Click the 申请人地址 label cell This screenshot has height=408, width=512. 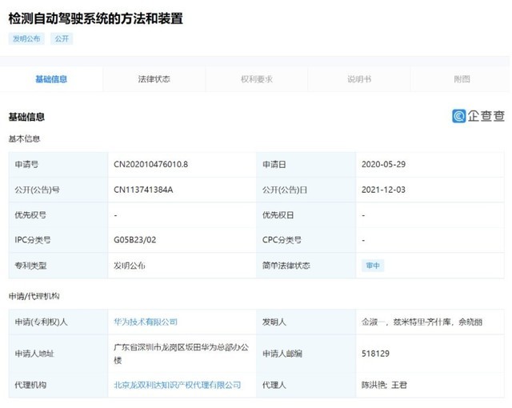coord(58,354)
